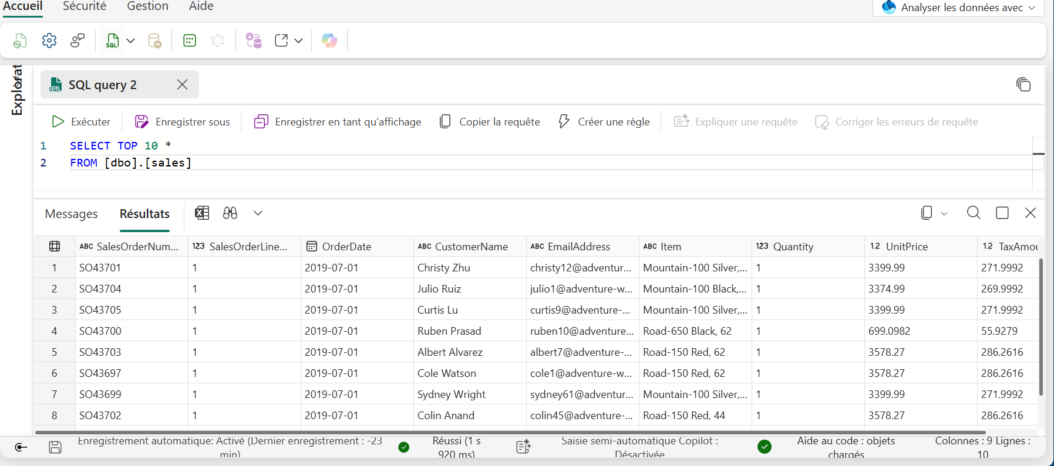The image size is (1054, 466).
Task: Click the Excel export icon in results
Action: (202, 213)
